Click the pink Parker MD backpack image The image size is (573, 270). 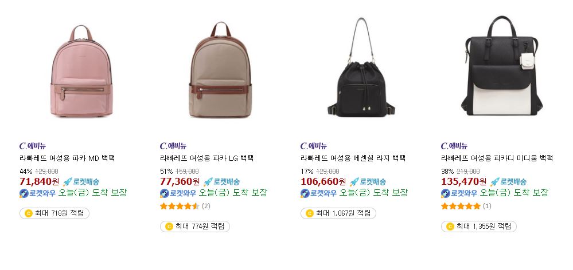[81, 71]
